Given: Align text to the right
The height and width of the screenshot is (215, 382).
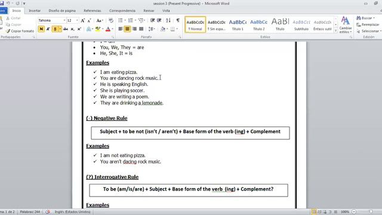Looking at the screenshot, I should [134, 29].
